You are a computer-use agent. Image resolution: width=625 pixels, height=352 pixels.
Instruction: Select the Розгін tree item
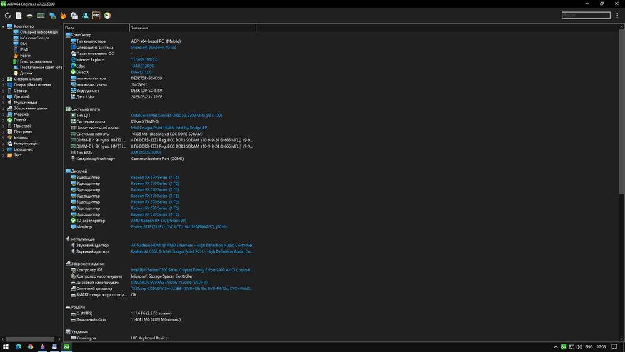tap(26, 56)
